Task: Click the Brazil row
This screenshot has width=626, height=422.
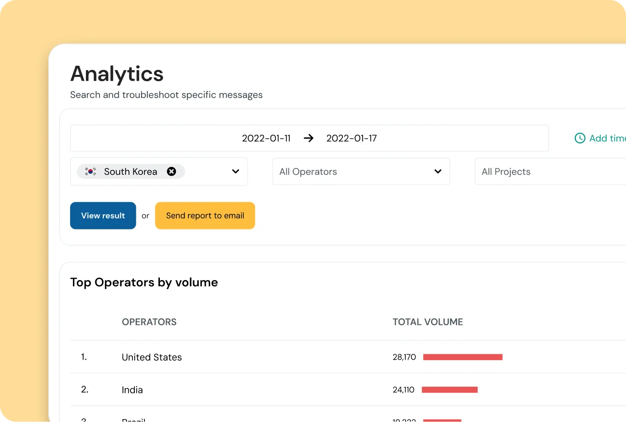Action: pos(133,418)
